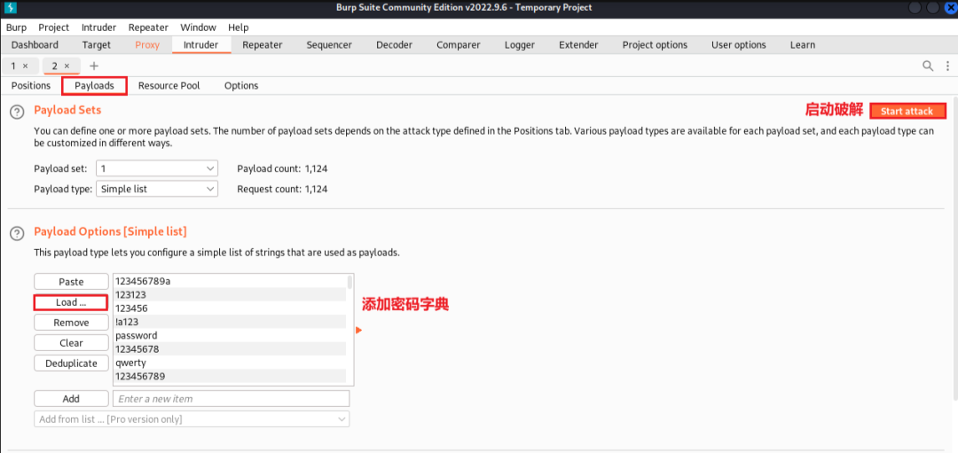Switch to the Positions sub-tab
This screenshot has height=453, width=958.
[31, 85]
